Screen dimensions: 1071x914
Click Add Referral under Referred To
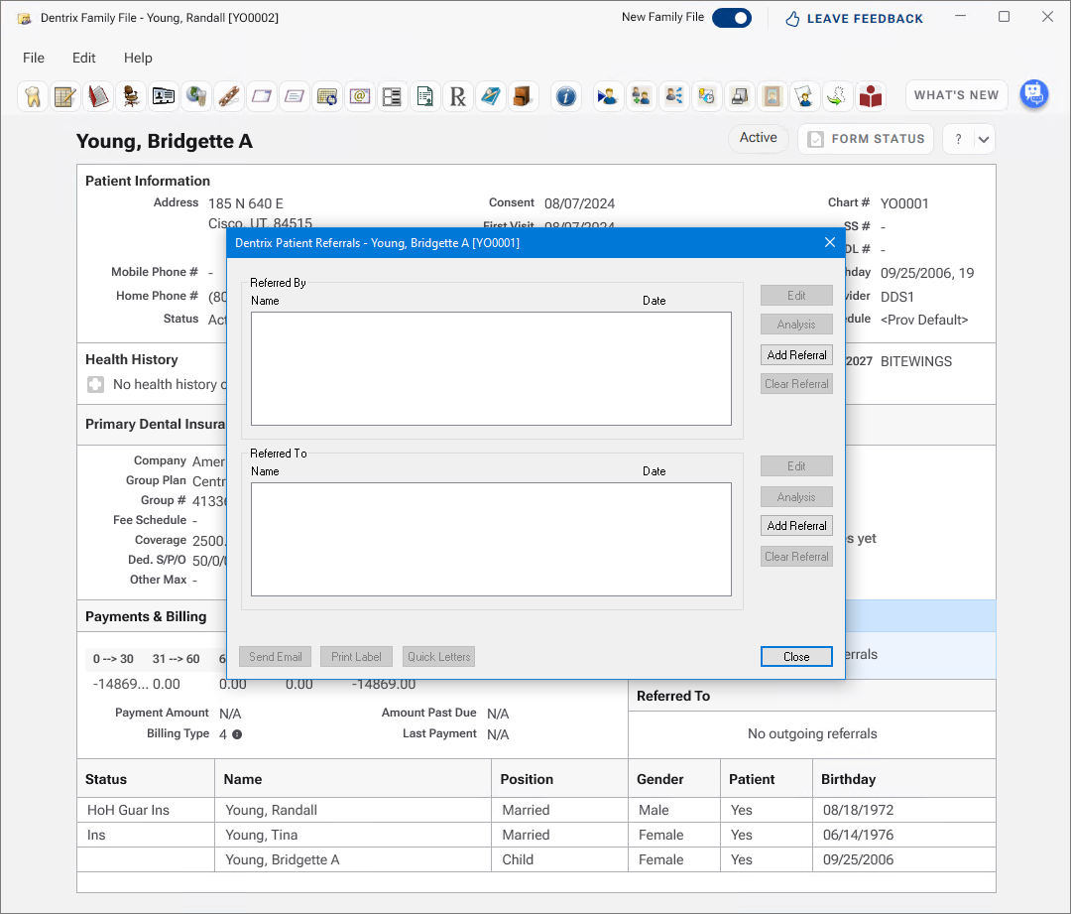click(x=796, y=526)
